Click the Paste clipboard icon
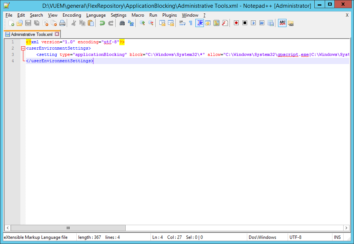Image resolution: width=354 pixels, height=244 pixels. point(91,23)
